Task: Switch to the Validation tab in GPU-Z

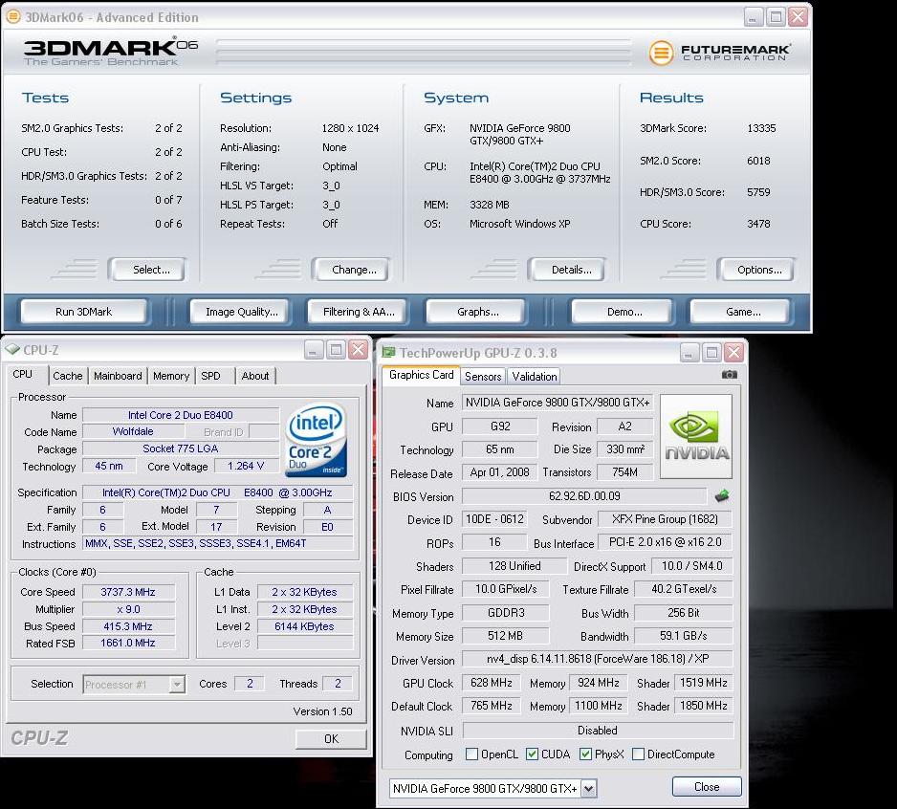Action: [x=535, y=377]
